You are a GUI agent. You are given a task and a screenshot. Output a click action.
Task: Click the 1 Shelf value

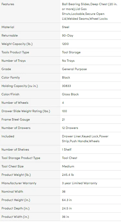(66, 150)
